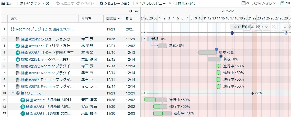Click 担当者 cell 米田 雛子
Image resolution: width=291 pixels, height=117 pixels.
point(89,113)
